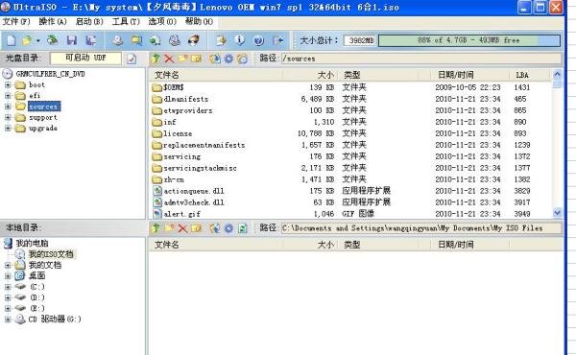Open help with the question mark icon
Viewport: 576px width, 355px height.
pos(258,40)
